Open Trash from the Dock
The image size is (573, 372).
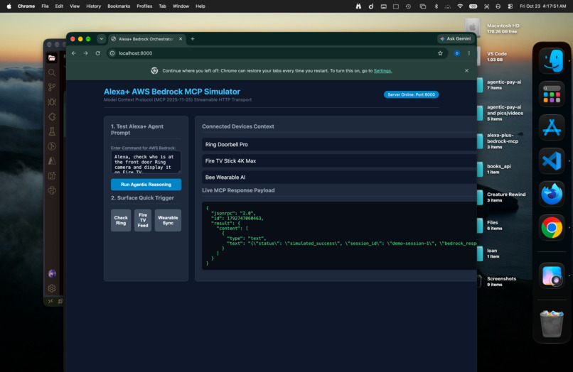tap(552, 324)
